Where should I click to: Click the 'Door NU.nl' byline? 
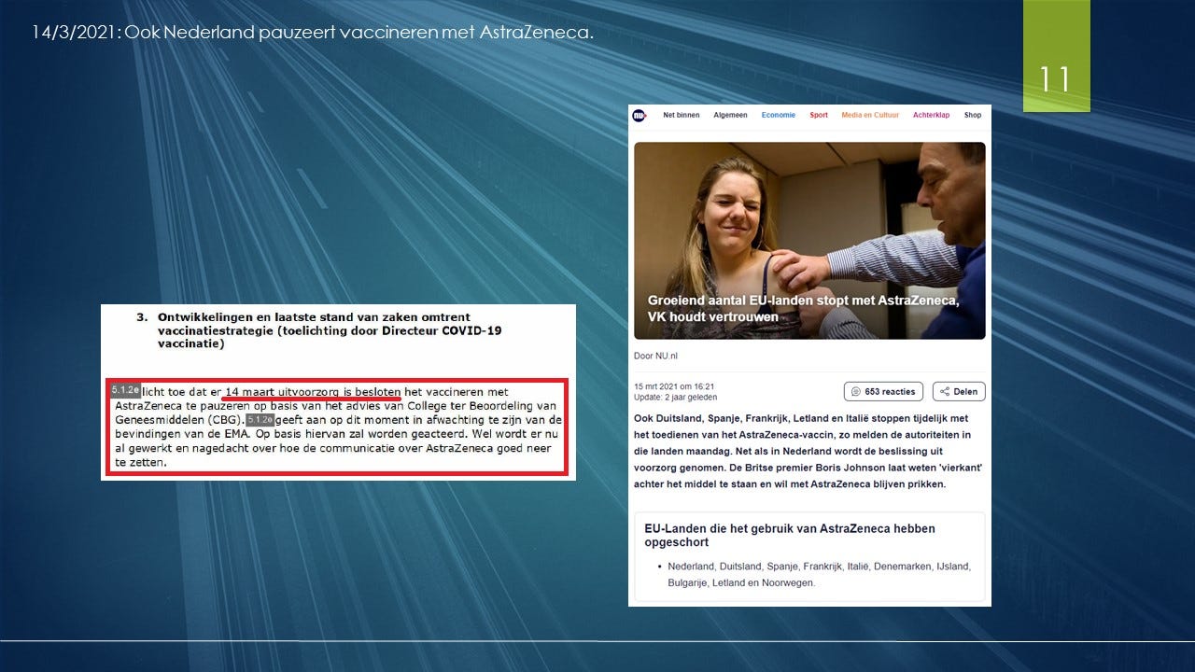pyautogui.click(x=656, y=356)
